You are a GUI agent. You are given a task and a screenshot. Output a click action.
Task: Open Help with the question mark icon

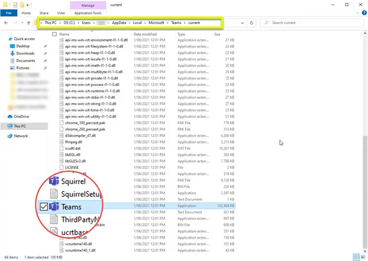click(x=364, y=13)
